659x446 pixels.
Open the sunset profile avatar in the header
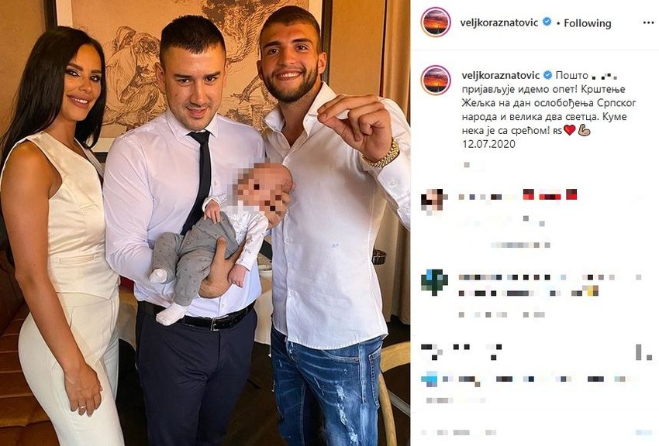tap(436, 22)
